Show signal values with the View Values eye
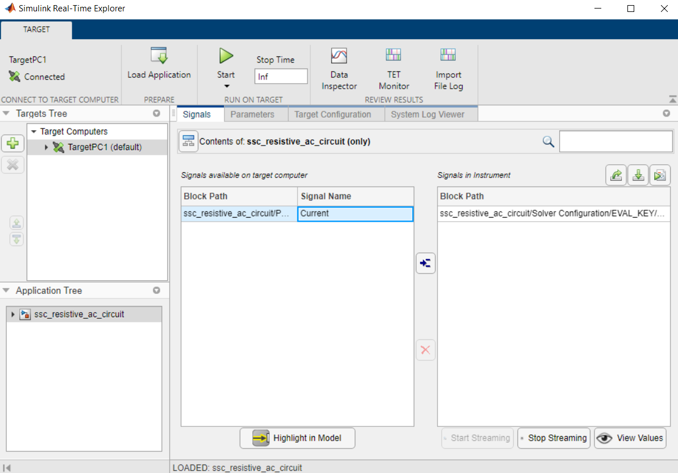The image size is (678, 473). pyautogui.click(x=630, y=438)
